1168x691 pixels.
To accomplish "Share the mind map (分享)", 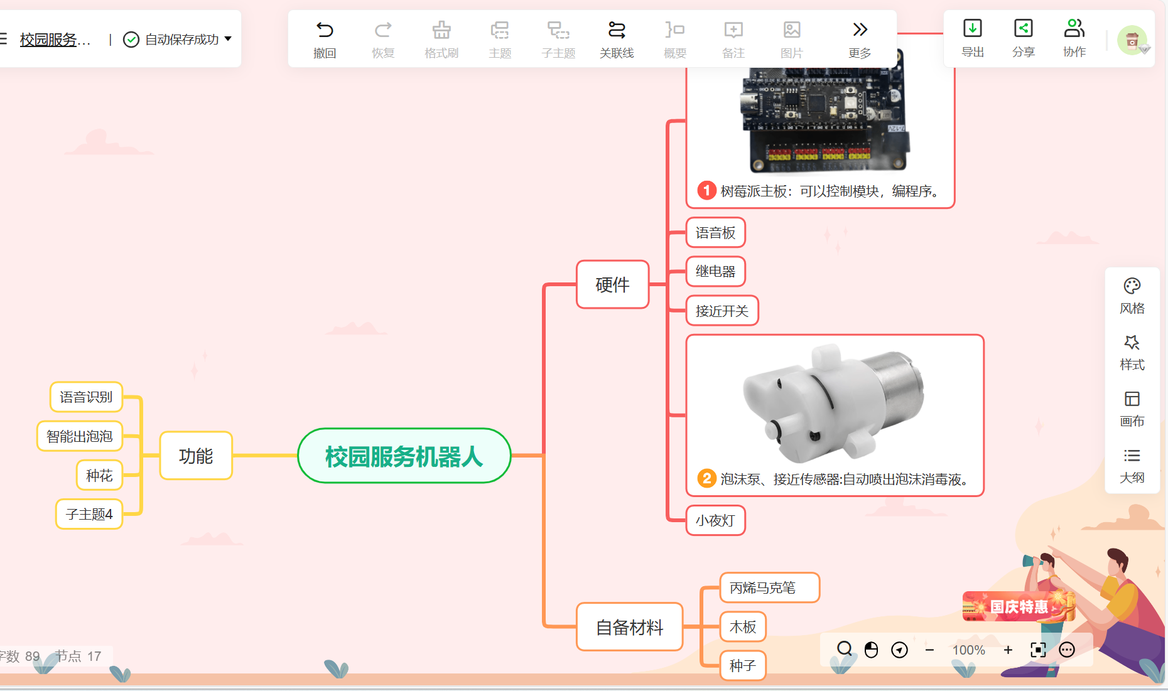I will coord(1024,38).
